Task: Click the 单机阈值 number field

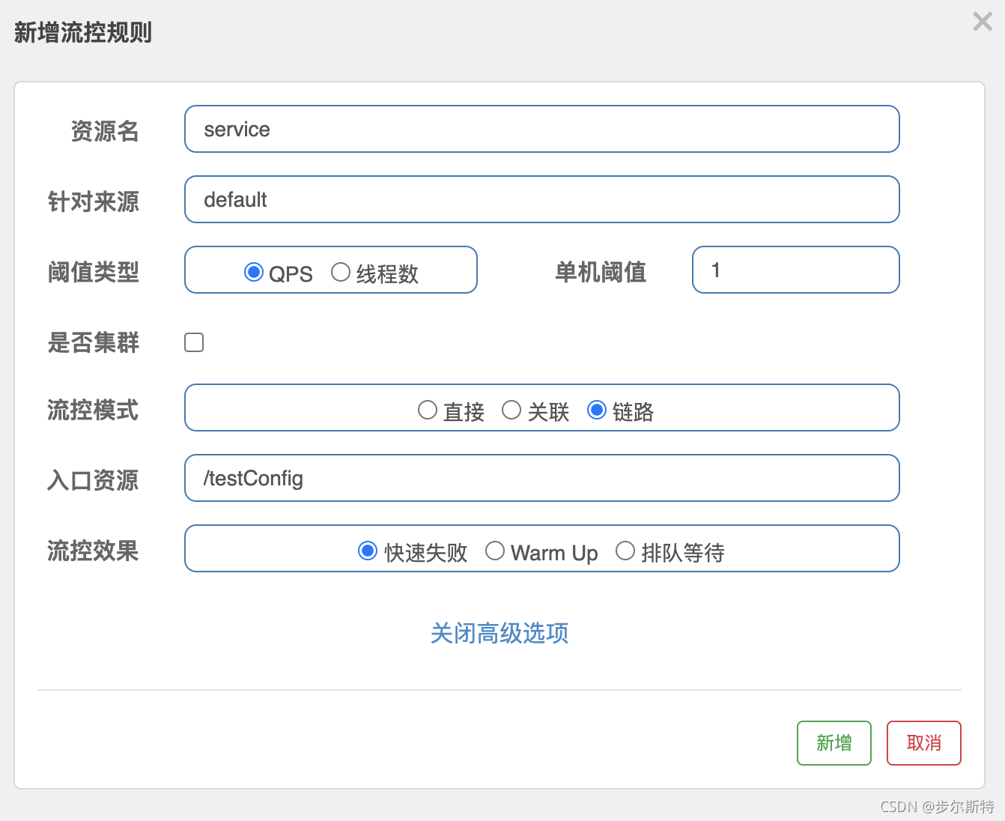Action: [795, 270]
